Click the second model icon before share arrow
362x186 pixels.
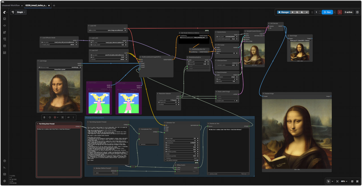[302, 12]
